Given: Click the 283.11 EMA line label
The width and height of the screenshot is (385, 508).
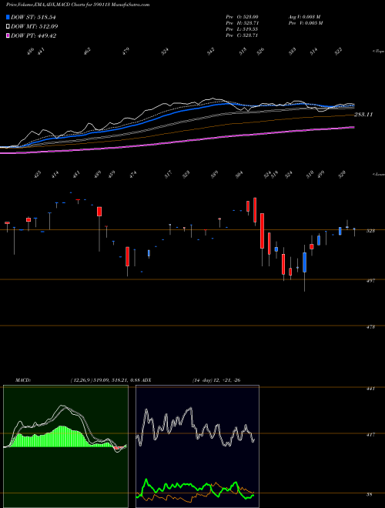Looking at the screenshot, I should tap(363, 115).
